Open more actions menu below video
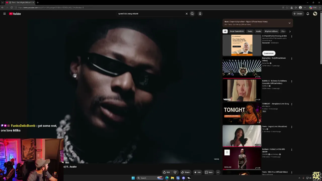 click(218, 172)
